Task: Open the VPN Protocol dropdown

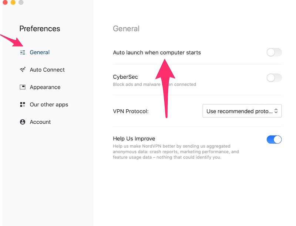Action: (242, 111)
